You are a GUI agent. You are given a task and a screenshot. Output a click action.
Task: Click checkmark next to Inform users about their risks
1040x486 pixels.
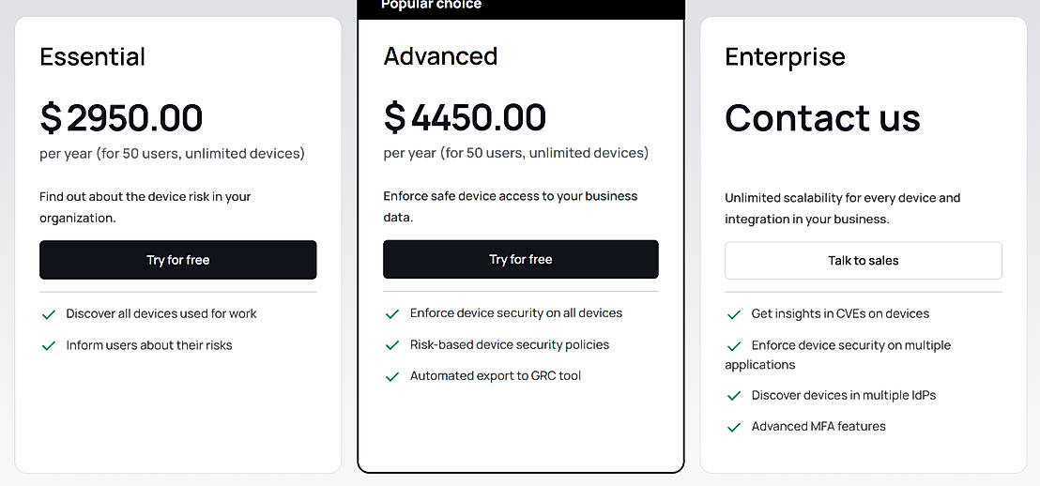point(49,345)
